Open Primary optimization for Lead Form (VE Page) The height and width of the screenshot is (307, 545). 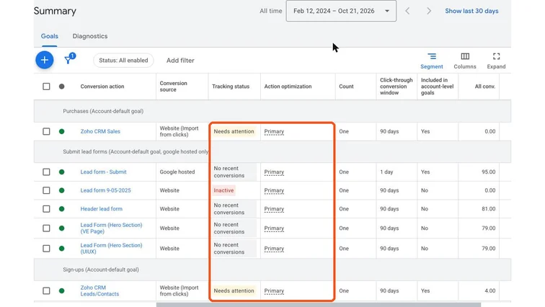pyautogui.click(x=274, y=228)
